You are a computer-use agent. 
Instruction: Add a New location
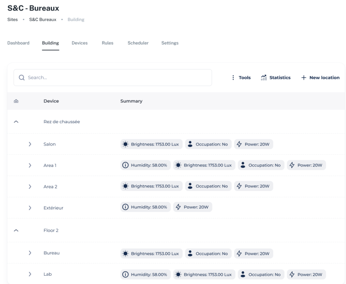coord(320,78)
